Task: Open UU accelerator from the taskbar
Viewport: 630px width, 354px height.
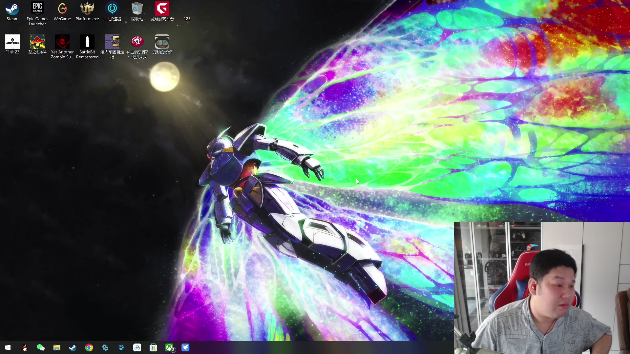Action: coord(121,347)
